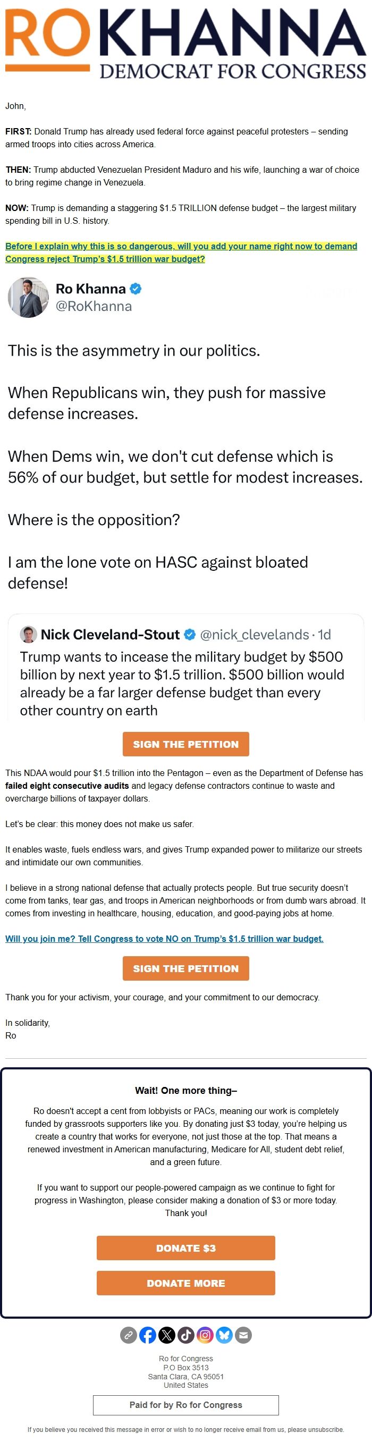The image size is (372, 1442).
Task: Click the website link chain icon
Action: pyautogui.click(x=129, y=1336)
